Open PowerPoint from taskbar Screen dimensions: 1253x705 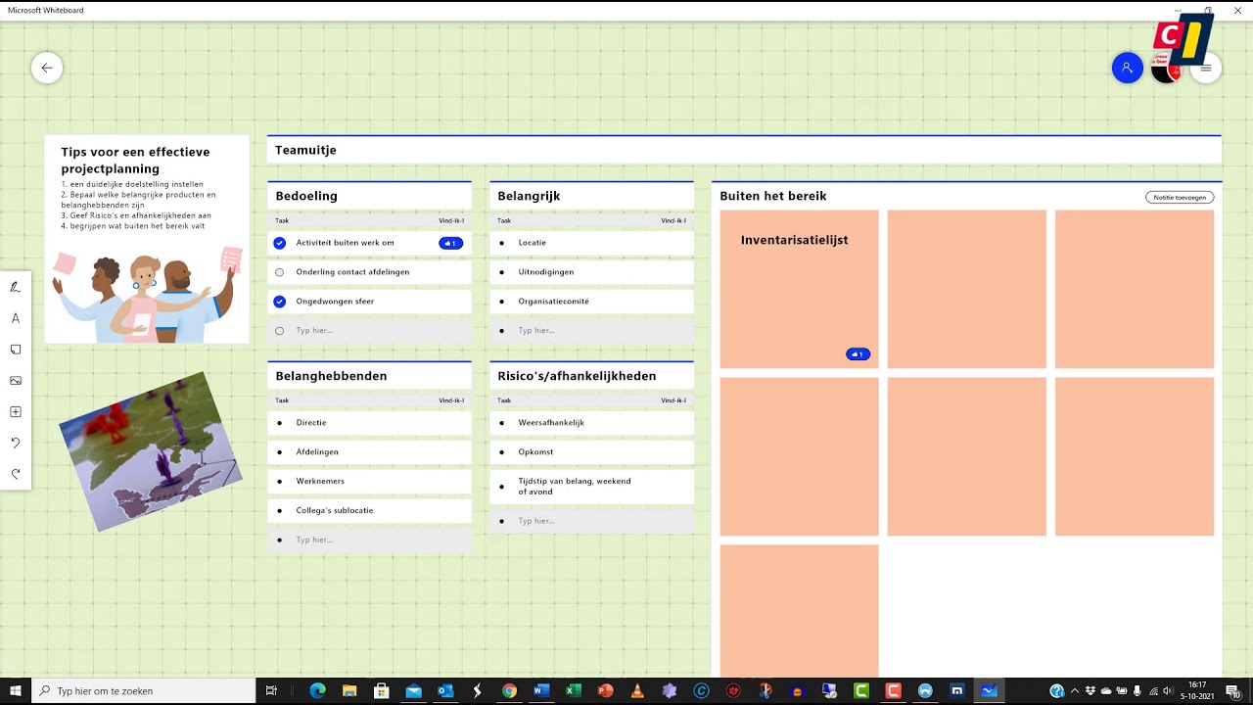[x=605, y=690]
